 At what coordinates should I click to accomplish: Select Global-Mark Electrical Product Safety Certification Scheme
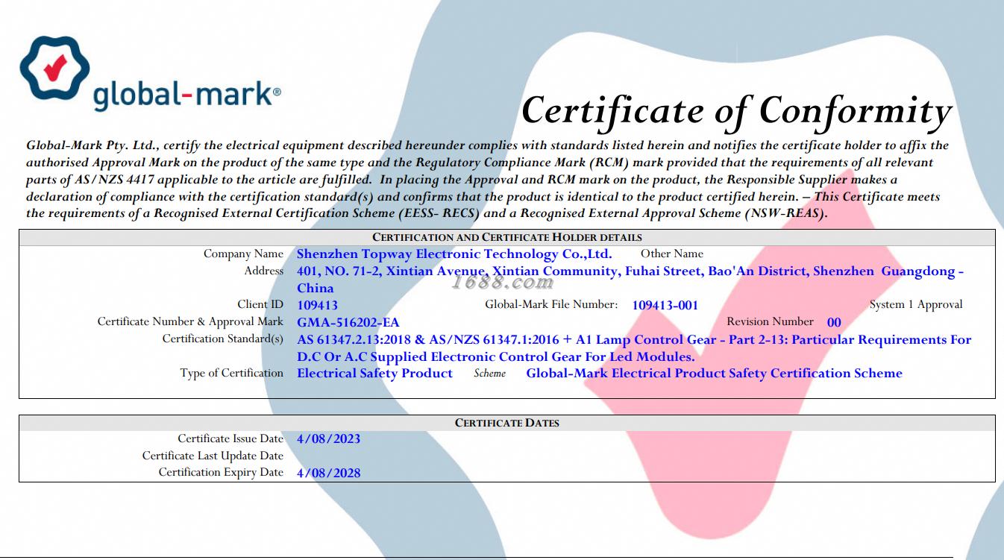click(x=715, y=373)
